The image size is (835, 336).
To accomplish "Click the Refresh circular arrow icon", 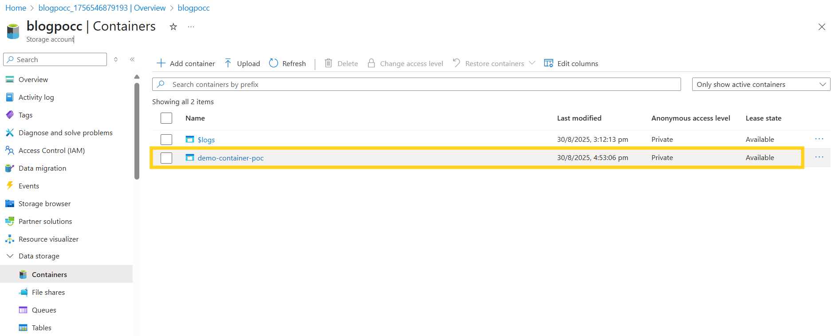I will 274,63.
